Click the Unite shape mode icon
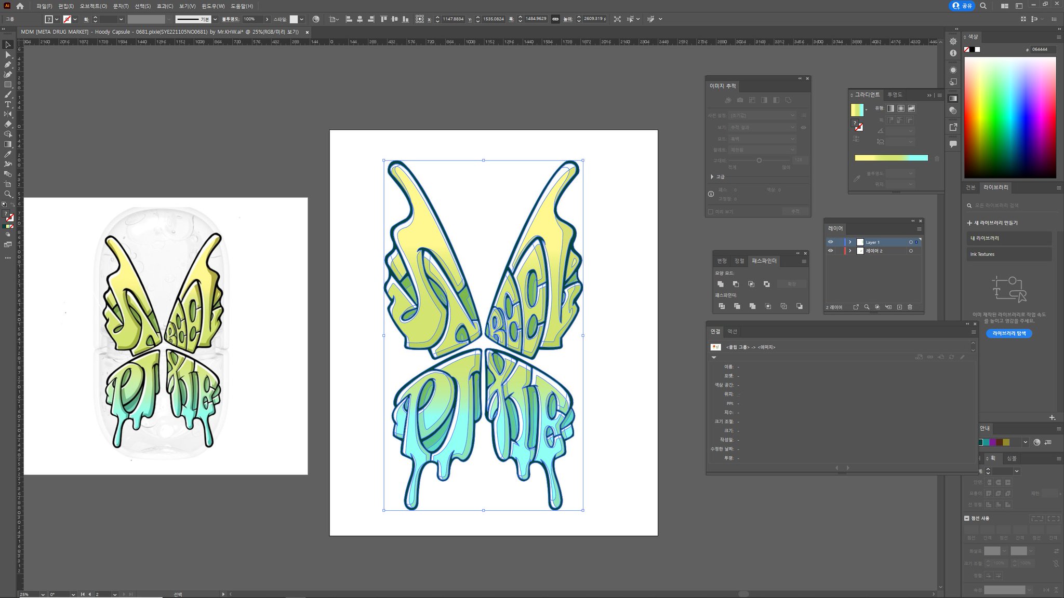Viewport: 1064px width, 598px height. [721, 284]
